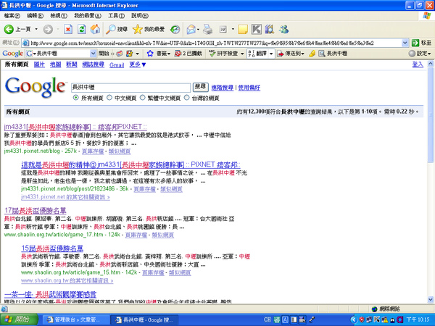Screen dimensions: 435x326
Task: Click the Edit with Word icon
Action: 223,29
